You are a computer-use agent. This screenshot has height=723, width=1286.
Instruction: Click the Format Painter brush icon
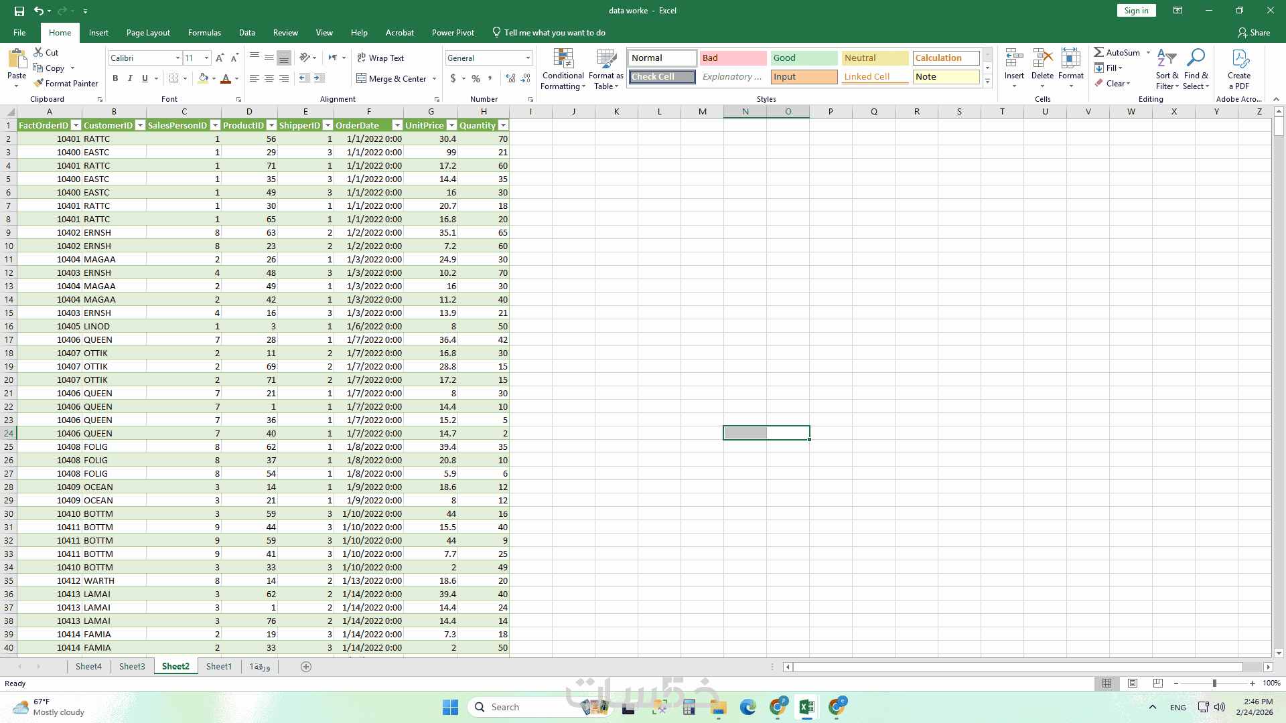click(39, 83)
